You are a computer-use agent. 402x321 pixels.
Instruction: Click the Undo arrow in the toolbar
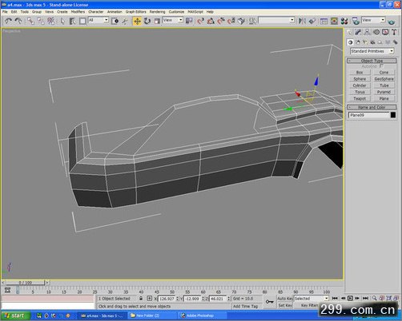point(8,21)
